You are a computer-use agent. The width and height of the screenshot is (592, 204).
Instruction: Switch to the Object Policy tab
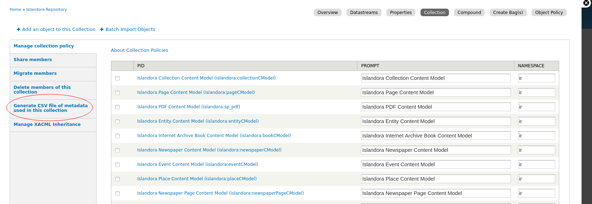tap(549, 13)
